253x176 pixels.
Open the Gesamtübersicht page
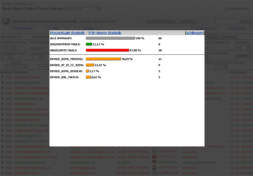pos(205,28)
